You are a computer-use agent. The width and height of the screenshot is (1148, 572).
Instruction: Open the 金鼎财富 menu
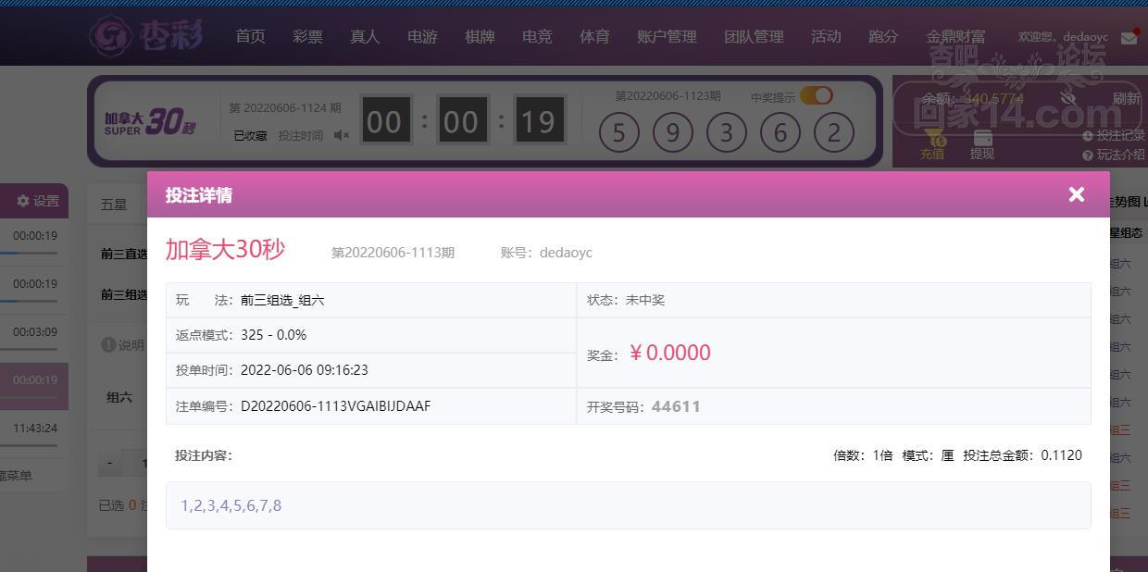coord(955,37)
